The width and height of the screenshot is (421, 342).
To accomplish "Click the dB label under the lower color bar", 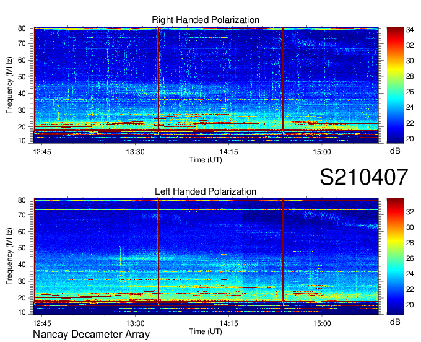I will pyautogui.click(x=395, y=322).
